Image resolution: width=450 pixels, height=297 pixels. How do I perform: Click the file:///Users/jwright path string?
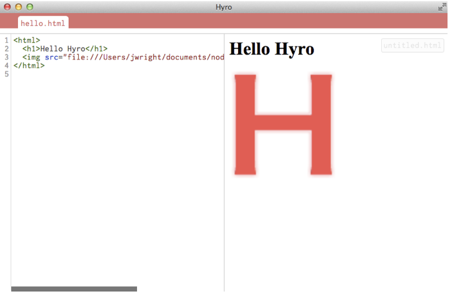coord(144,57)
